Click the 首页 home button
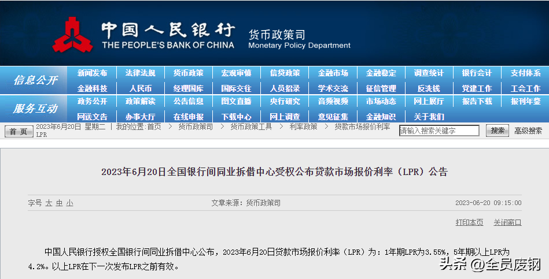Viewport: 549px width, 279px height. coord(19,131)
